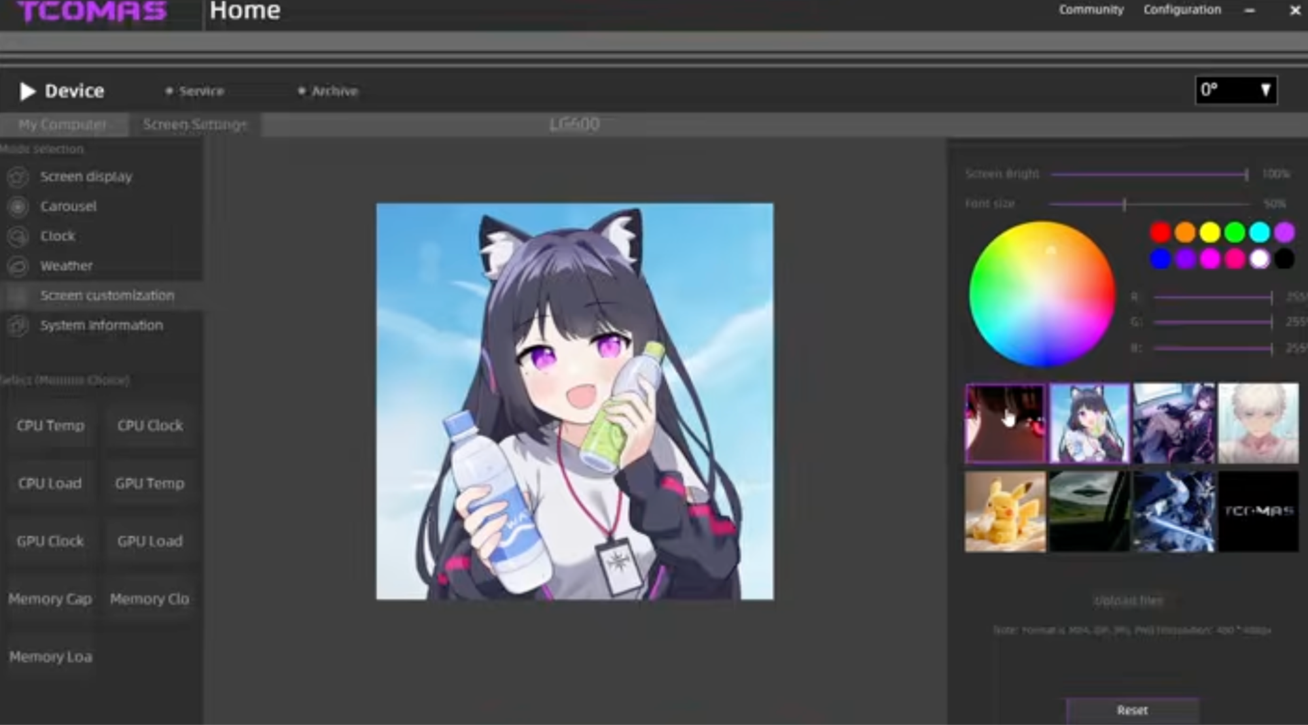
Task: Click the B color channel slider
Action: (x=1213, y=348)
